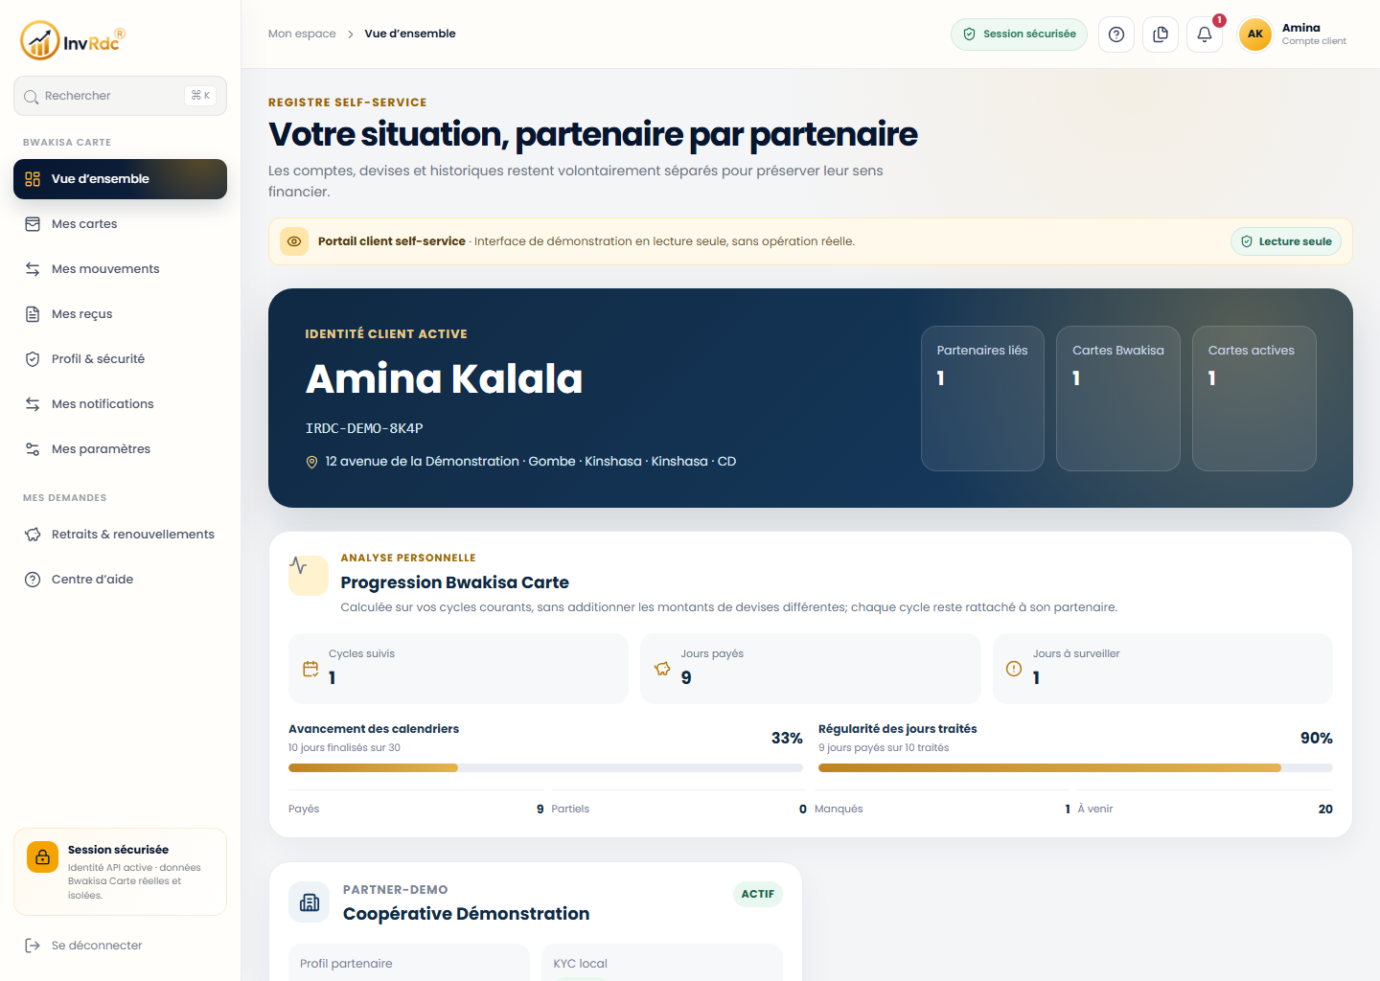Click the Mon espace breadcrumb link
The height and width of the screenshot is (981, 1380).
302,34
